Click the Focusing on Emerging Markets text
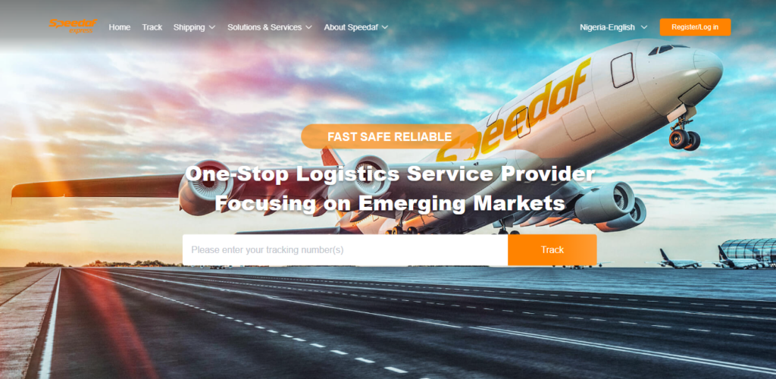Image resolution: width=776 pixels, height=379 pixels. pos(390,203)
